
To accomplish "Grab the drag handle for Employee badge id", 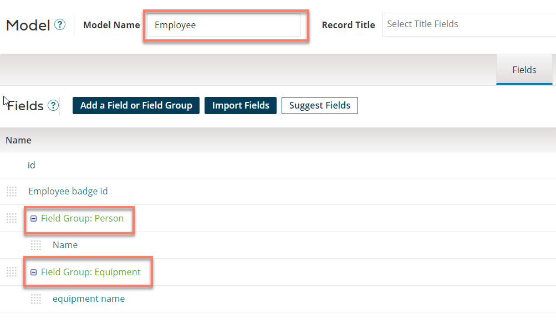I will pyautogui.click(x=12, y=192).
